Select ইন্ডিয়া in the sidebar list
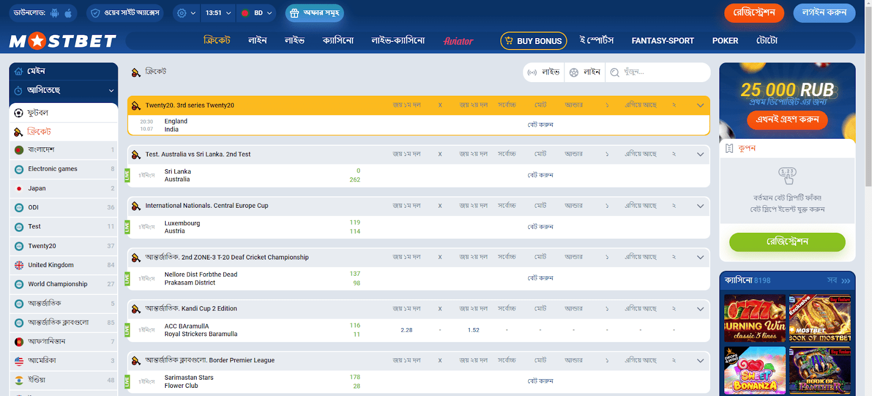 click(63, 380)
